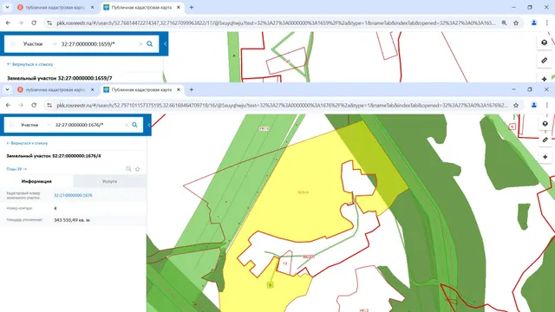Image resolution: width=555 pixels, height=312 pixels.
Task: Switch to Информация tab
Action: pyautogui.click(x=36, y=181)
